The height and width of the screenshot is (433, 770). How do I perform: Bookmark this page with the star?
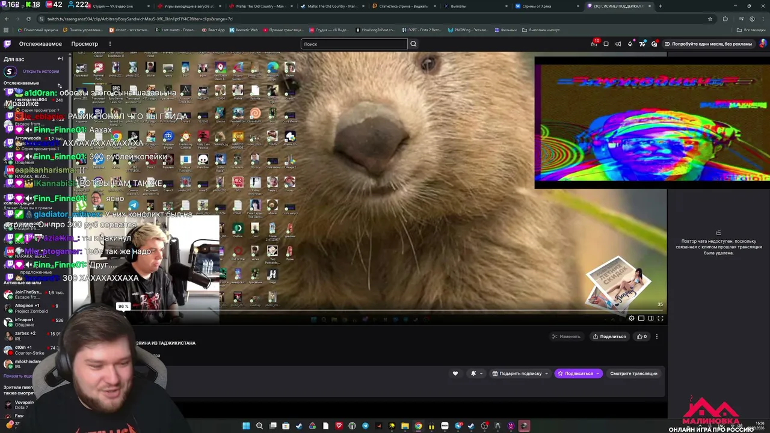[710, 19]
